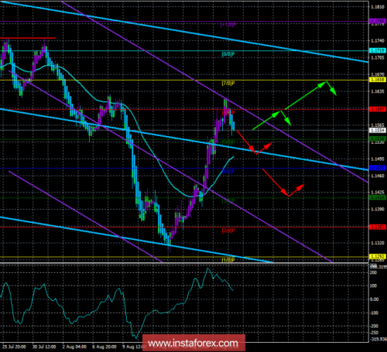Click the indicator -100 scale label
This screenshot has width=387, height=352.
(374, 313)
